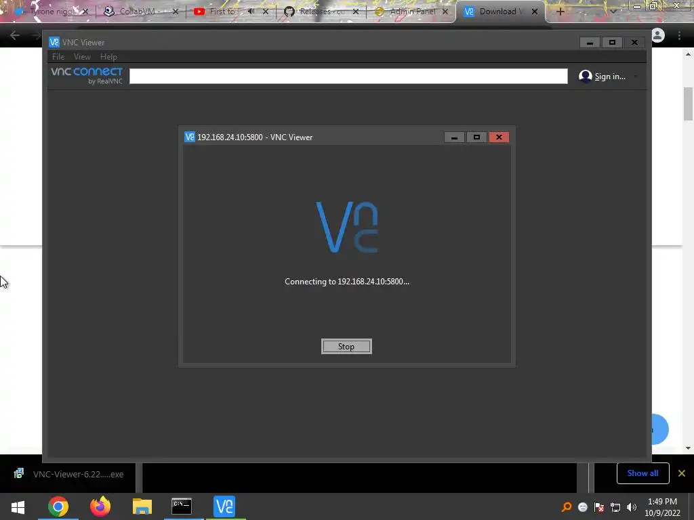Open Chrome three-dot menu

point(679,35)
